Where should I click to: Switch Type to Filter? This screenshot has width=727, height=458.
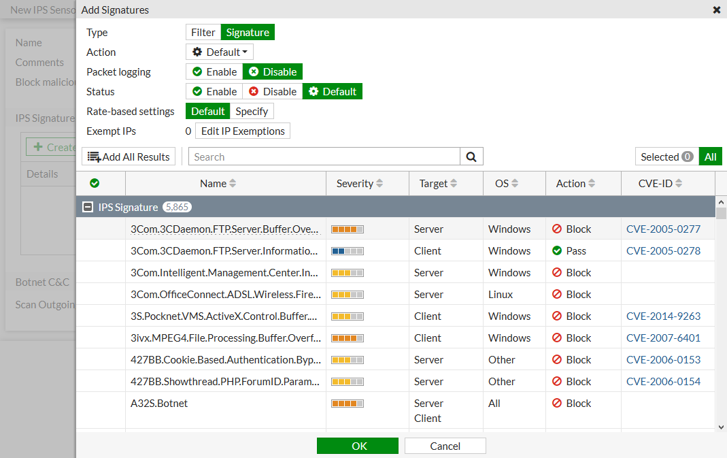tap(203, 32)
